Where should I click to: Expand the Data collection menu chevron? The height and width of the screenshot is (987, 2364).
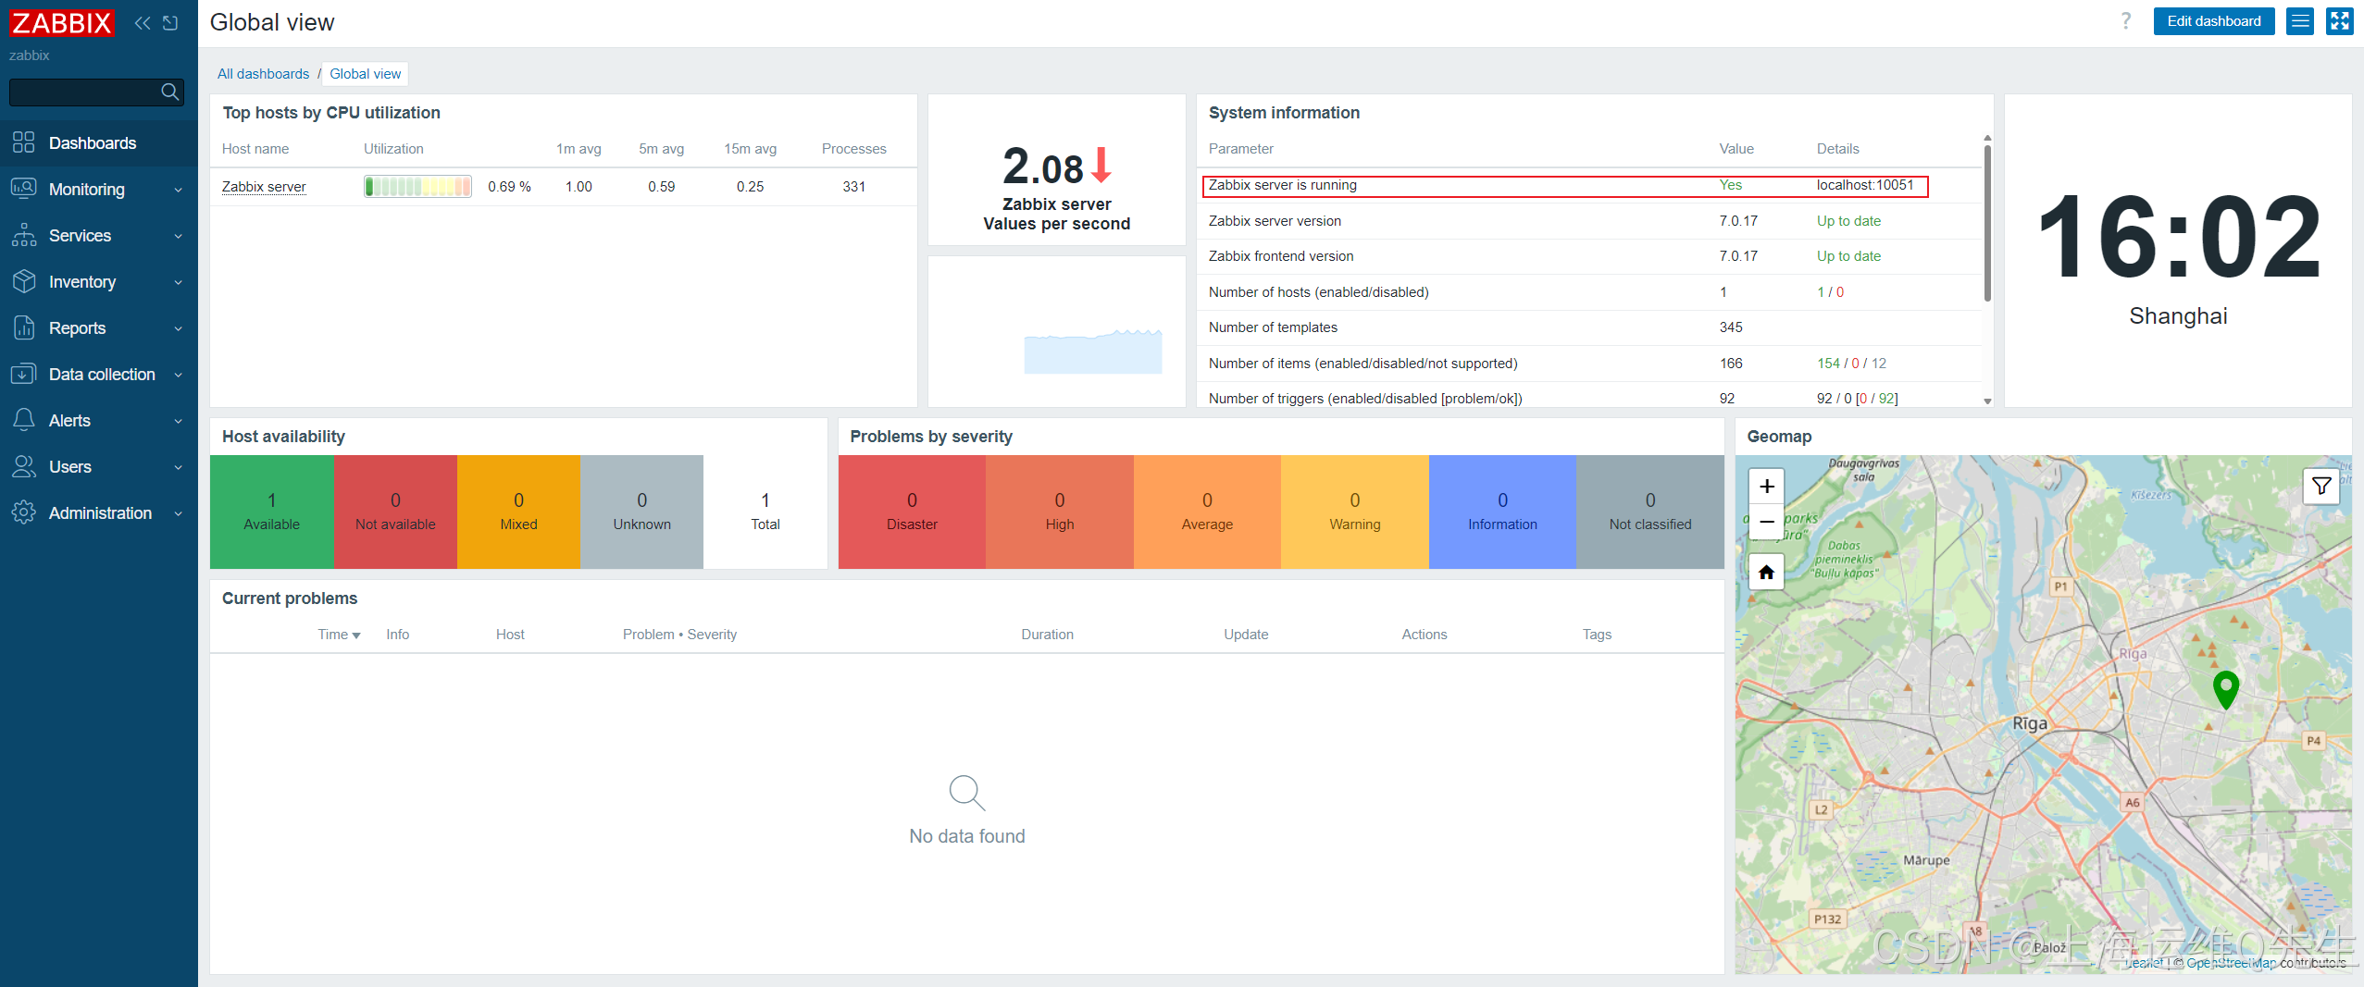click(x=178, y=375)
